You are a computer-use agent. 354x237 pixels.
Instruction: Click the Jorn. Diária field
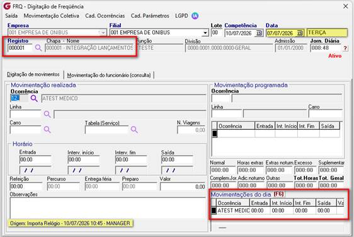point(326,48)
